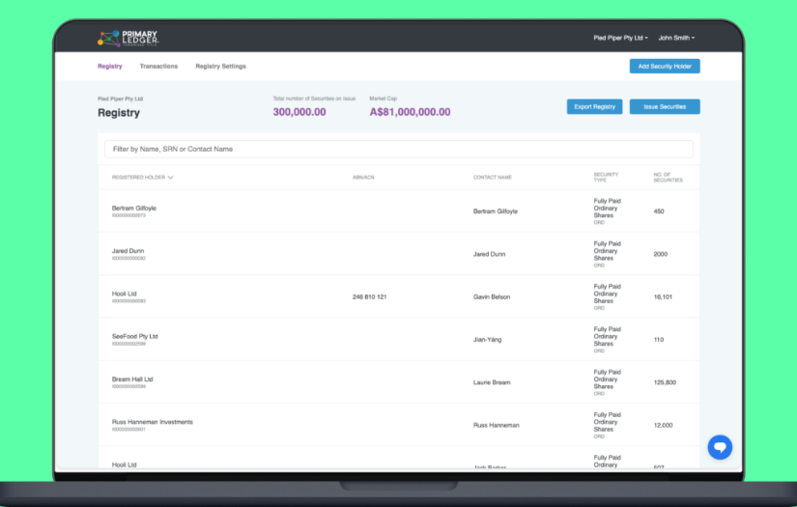Click the Issue Securities button
Screen dimensions: 797x507
click(665, 106)
